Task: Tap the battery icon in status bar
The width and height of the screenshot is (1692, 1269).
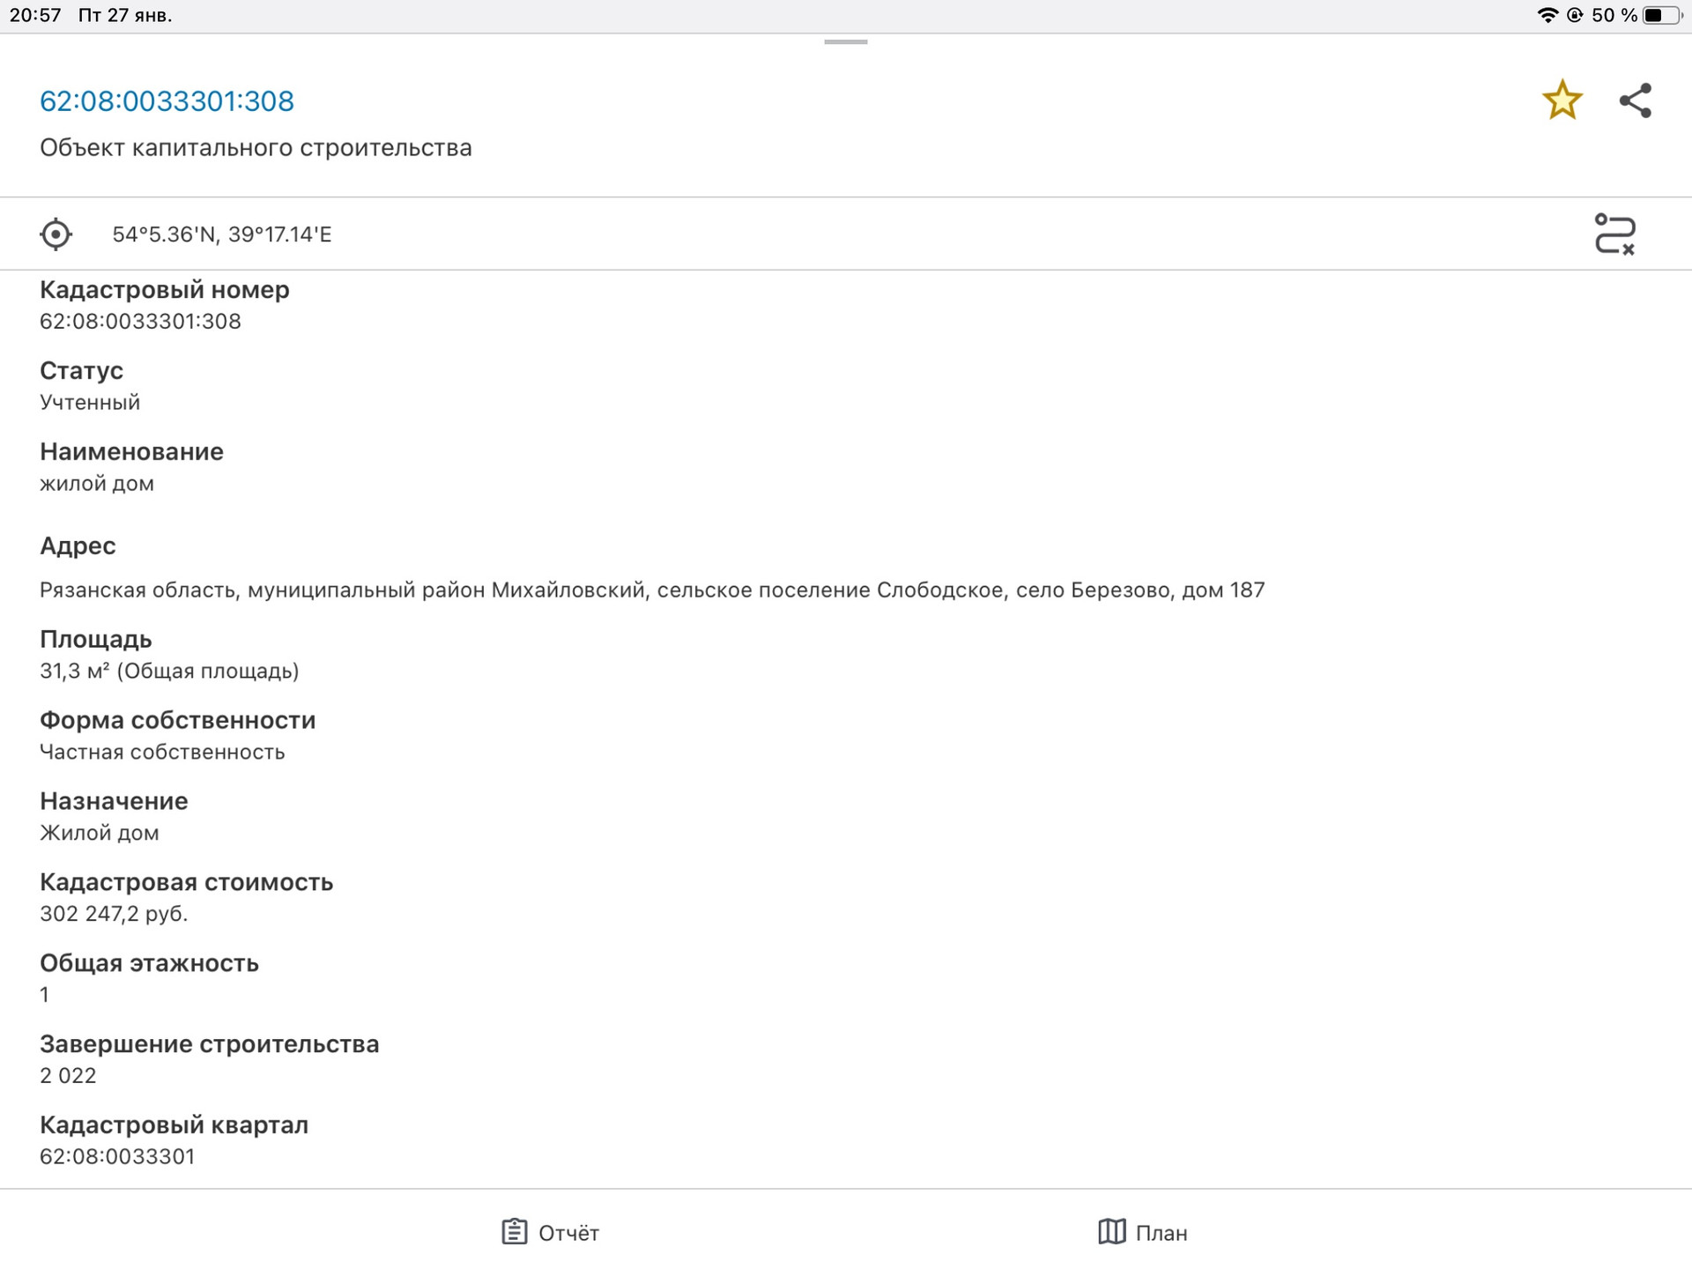Action: tap(1662, 15)
